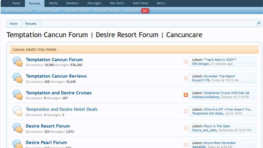
Task: Click RSS feed icon for Desire Resort Forum
Action: 186,128
